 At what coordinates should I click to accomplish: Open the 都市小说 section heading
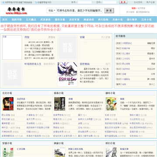tap(110, 93)
